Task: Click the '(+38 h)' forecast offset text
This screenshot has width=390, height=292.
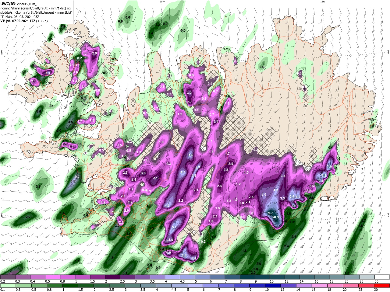Action: tap(42, 21)
